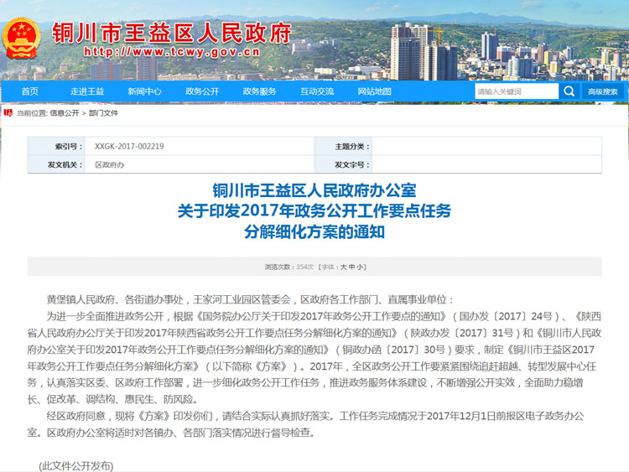Open the 网站地图 page
This screenshot has width=629, height=472.
click(x=374, y=91)
